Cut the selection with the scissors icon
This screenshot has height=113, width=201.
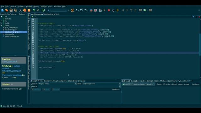(x=20, y=10)
